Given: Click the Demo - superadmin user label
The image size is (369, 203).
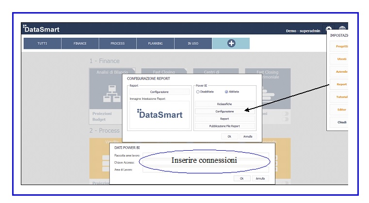Looking at the screenshot, I should coord(303,31).
